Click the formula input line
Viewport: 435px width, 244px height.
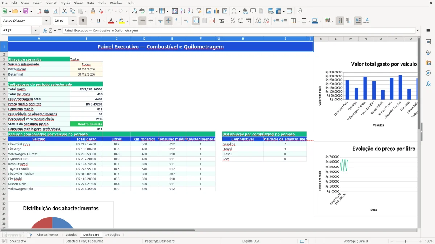click(239, 30)
